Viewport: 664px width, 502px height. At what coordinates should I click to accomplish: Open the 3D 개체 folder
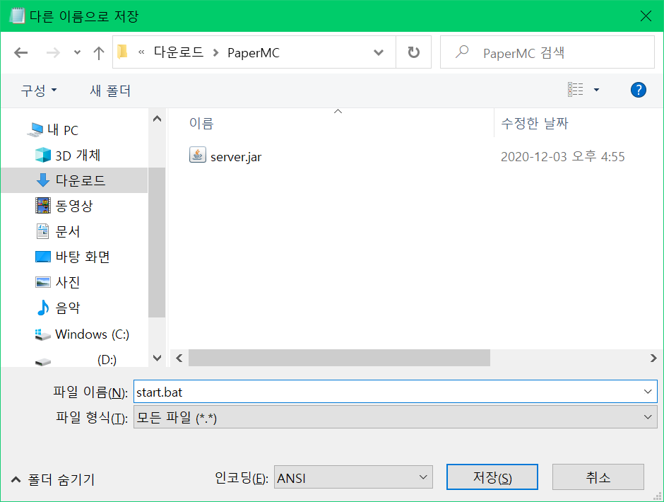click(78, 155)
